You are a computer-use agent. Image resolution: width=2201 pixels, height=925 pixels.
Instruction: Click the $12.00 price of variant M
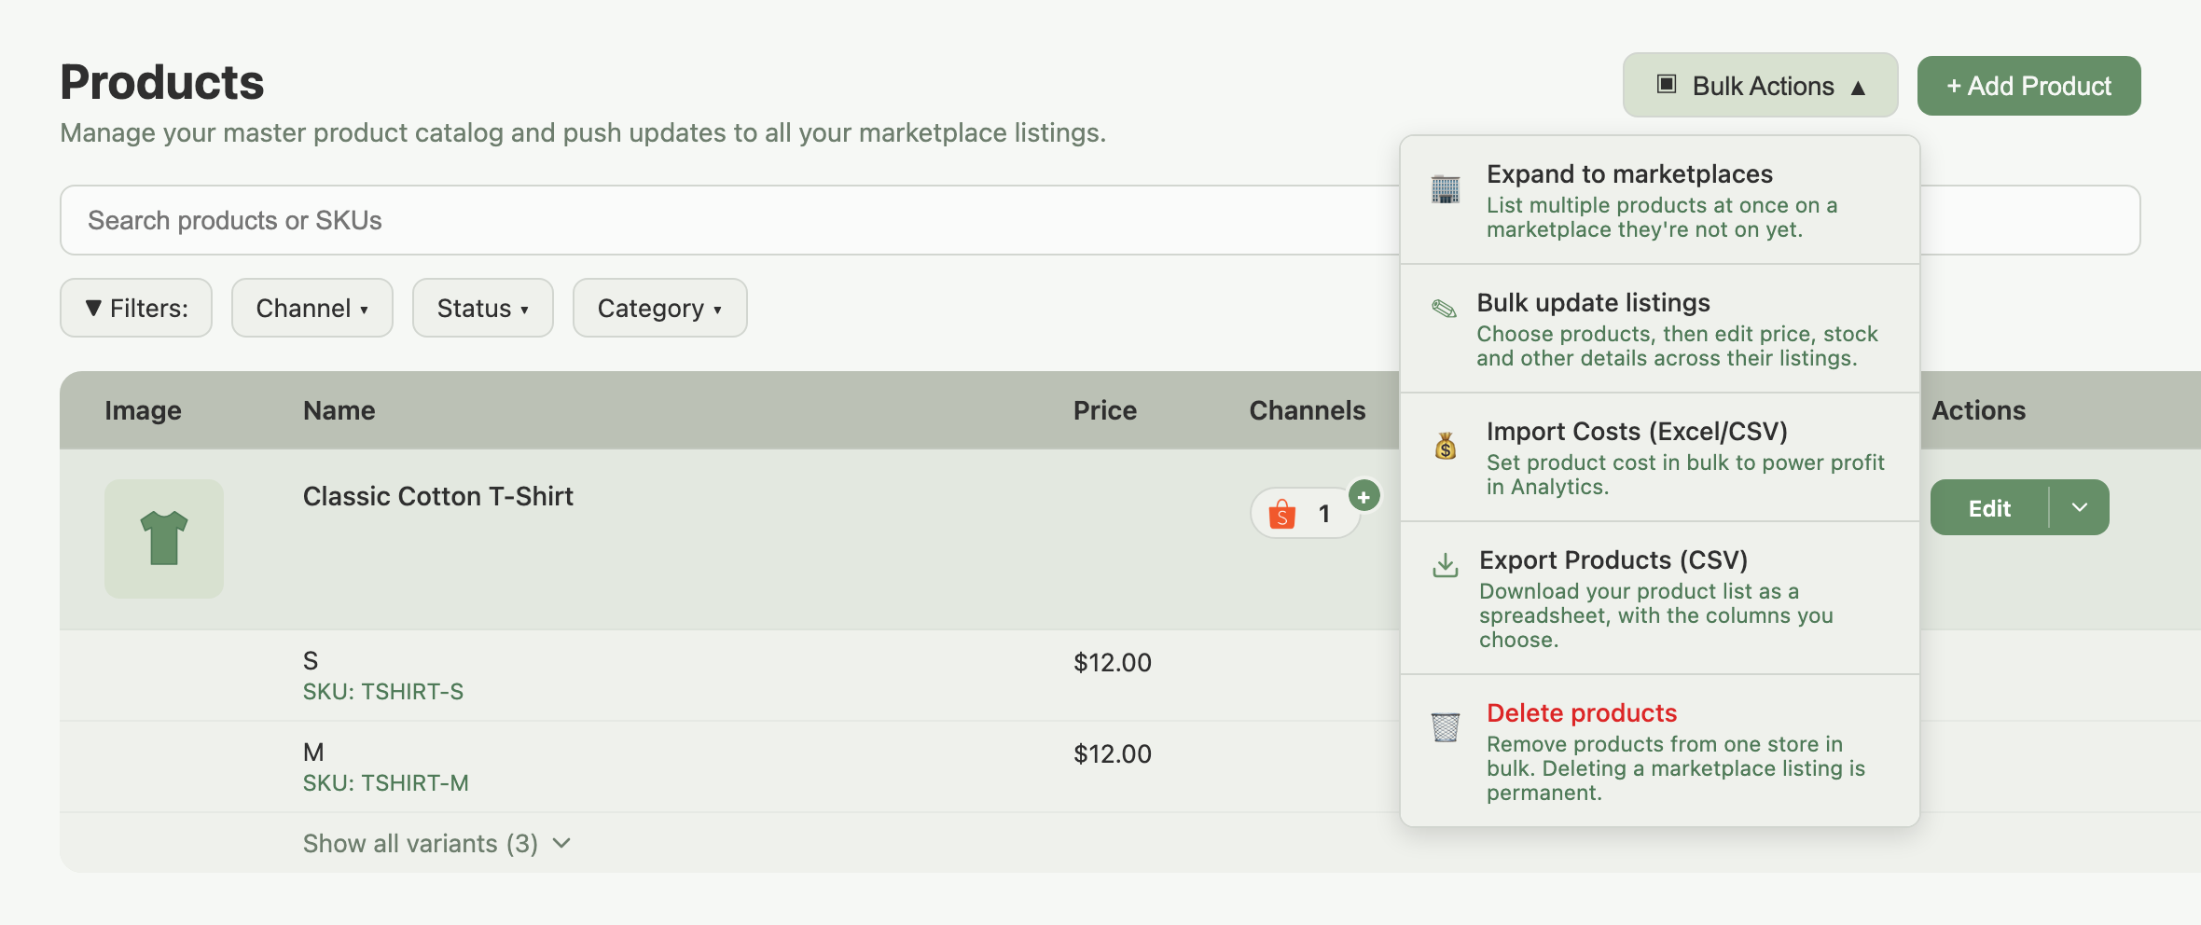[x=1113, y=754]
